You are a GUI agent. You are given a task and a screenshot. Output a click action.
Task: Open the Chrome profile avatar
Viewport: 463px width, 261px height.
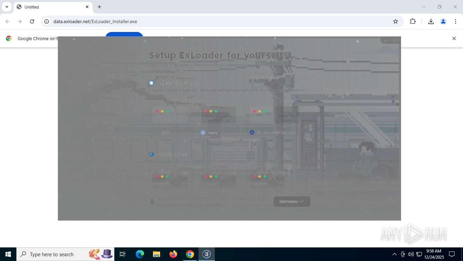tap(443, 21)
